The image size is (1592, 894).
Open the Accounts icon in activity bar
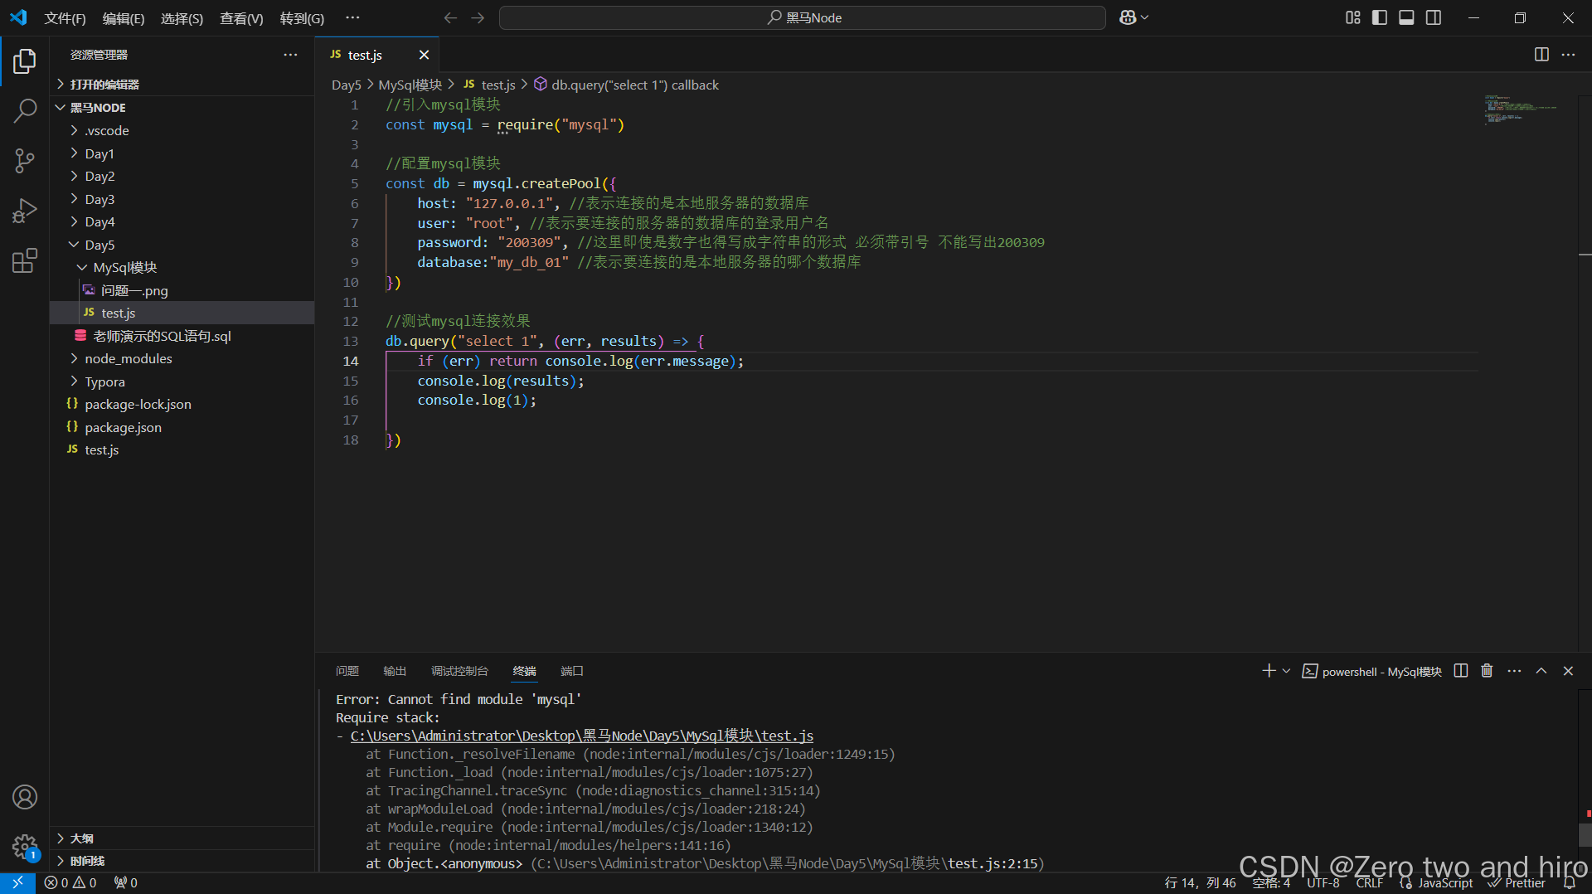pyautogui.click(x=25, y=797)
